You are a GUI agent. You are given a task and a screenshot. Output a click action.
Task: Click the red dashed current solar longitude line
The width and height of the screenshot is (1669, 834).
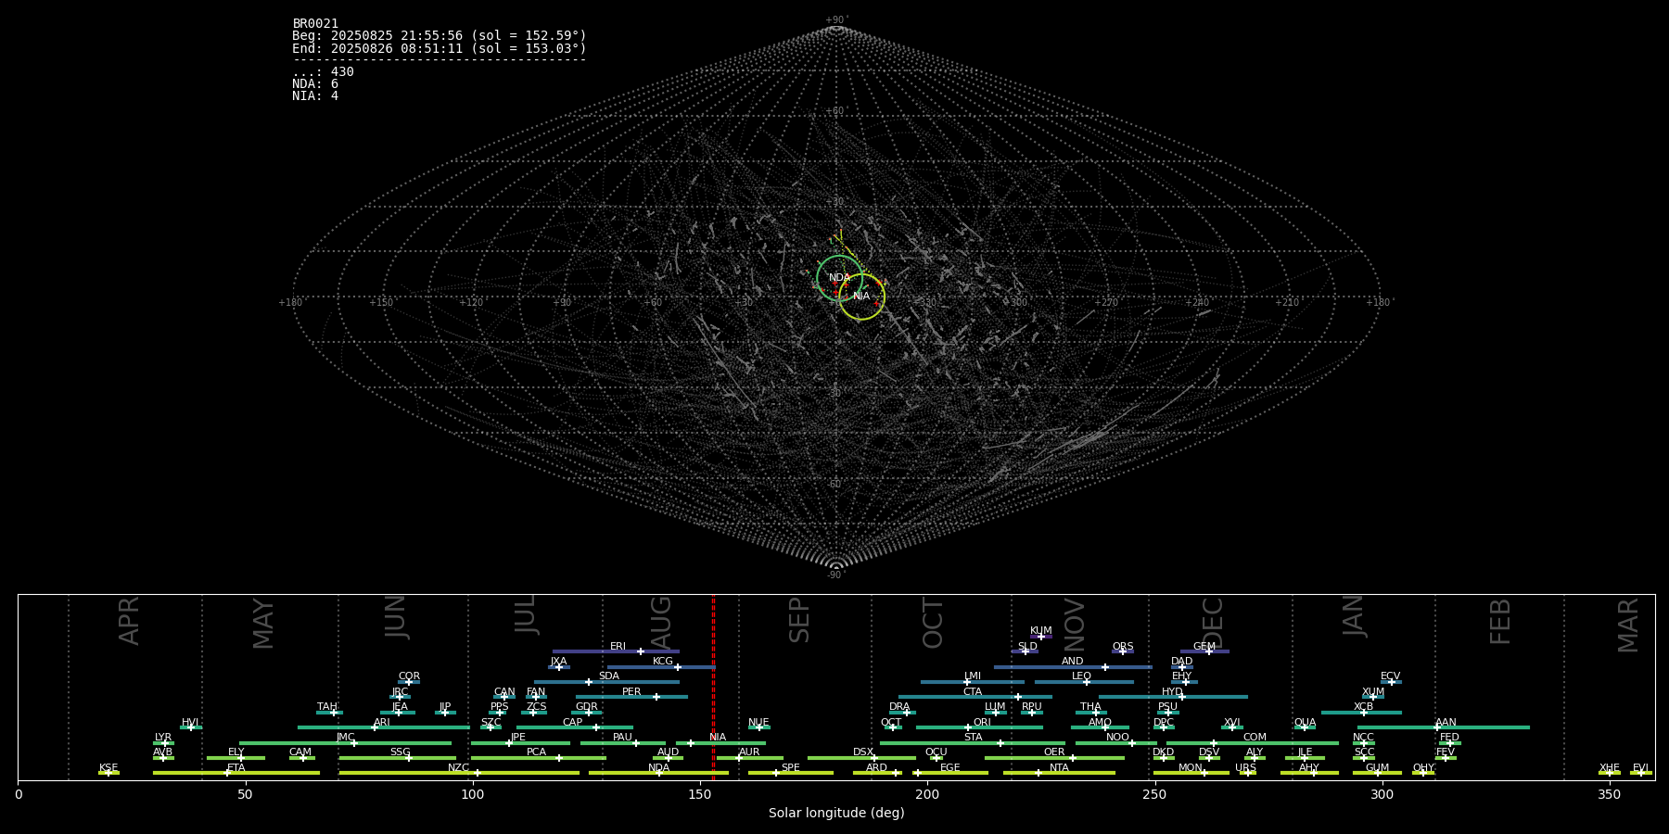point(713,688)
